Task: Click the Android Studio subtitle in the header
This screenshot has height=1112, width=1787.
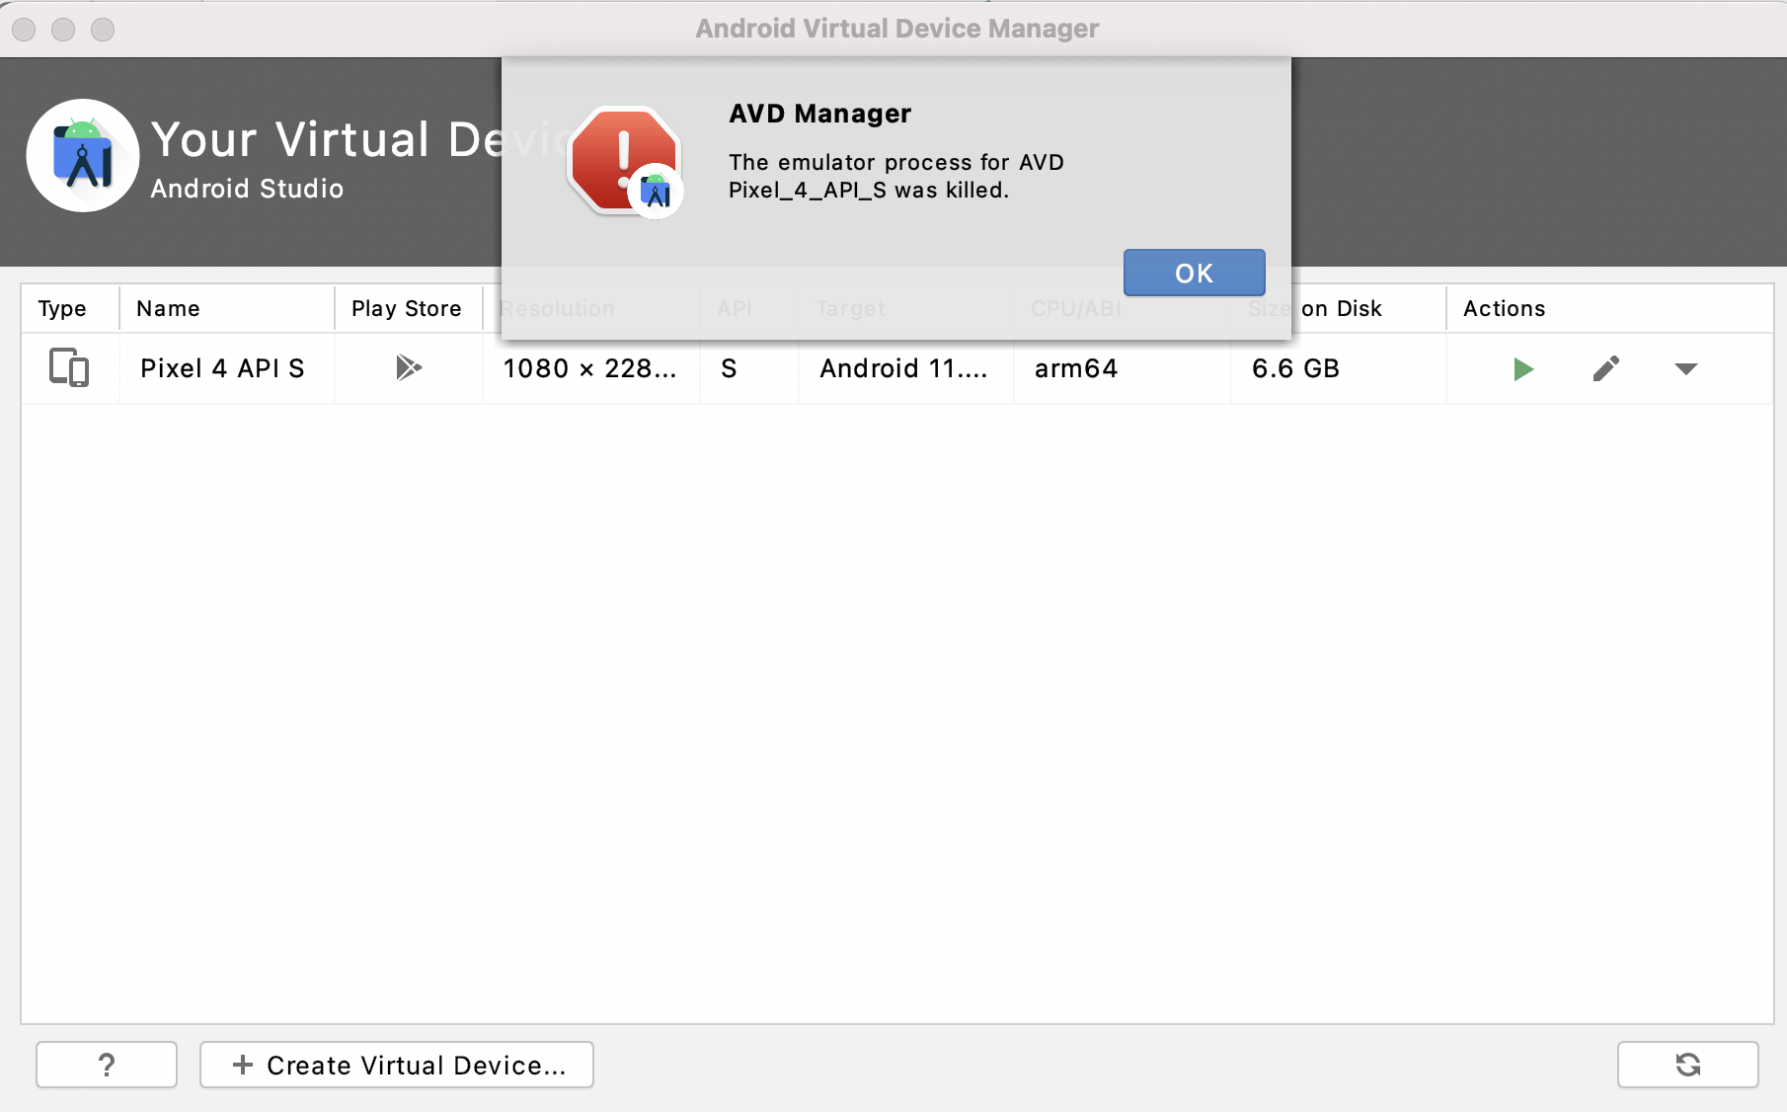Action: [247, 189]
